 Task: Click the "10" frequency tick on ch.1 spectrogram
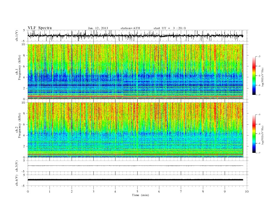(24, 44)
